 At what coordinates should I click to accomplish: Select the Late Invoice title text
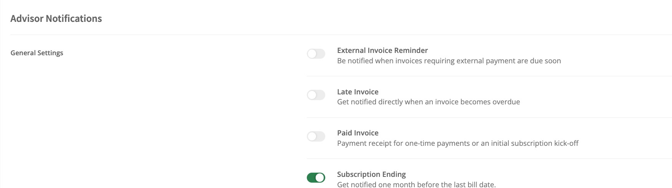(x=358, y=92)
